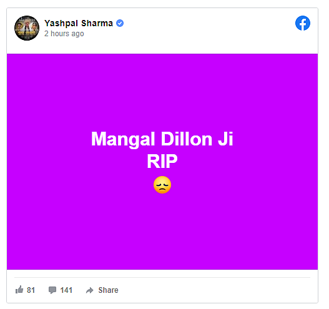Click the thumbs-up like icon
The height and width of the screenshot is (309, 329).
point(19,290)
